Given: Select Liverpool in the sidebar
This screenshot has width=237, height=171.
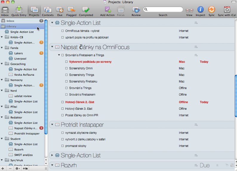Looking at the screenshot, I should [x=20, y=59].
